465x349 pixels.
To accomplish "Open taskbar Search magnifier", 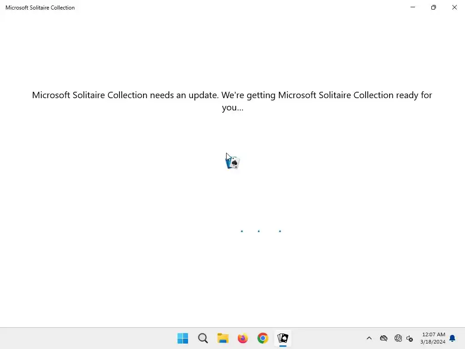I will [x=203, y=338].
